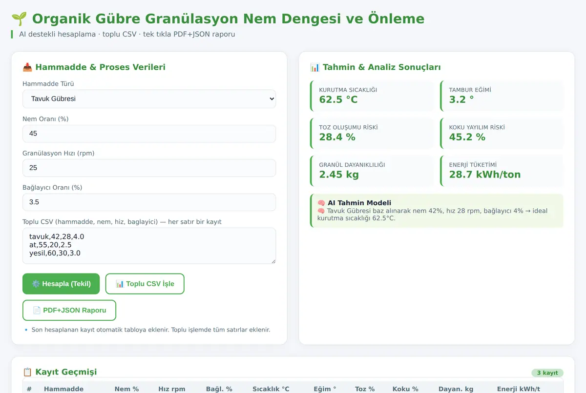Image resolution: width=586 pixels, height=393 pixels.
Task: Click the document icon in PDF+JSON Raporu
Action: tap(37, 310)
